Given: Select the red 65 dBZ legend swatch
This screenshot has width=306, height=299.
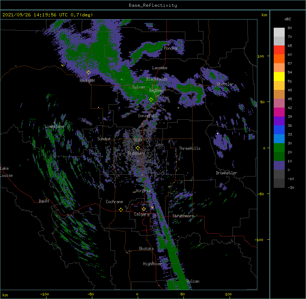Looking at the screenshot, I should (279, 50).
